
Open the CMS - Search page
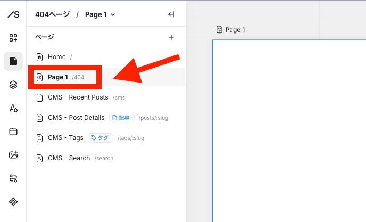coord(69,158)
